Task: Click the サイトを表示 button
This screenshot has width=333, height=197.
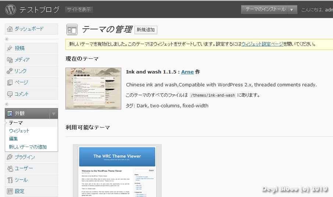Action: pos(79,10)
